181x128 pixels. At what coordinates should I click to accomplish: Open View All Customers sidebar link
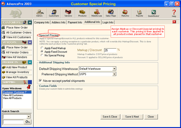pos(17,37)
